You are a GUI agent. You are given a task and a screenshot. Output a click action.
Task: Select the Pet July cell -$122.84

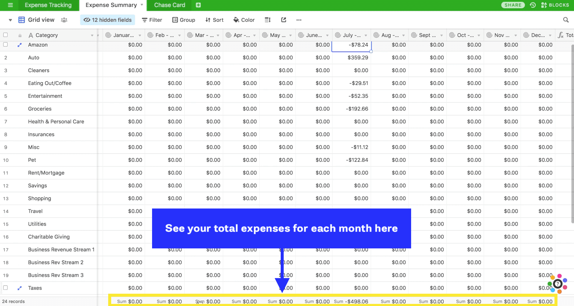point(352,160)
